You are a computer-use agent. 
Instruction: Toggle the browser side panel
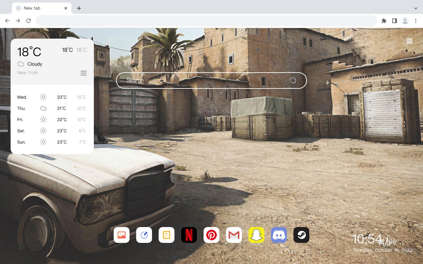pyautogui.click(x=394, y=21)
